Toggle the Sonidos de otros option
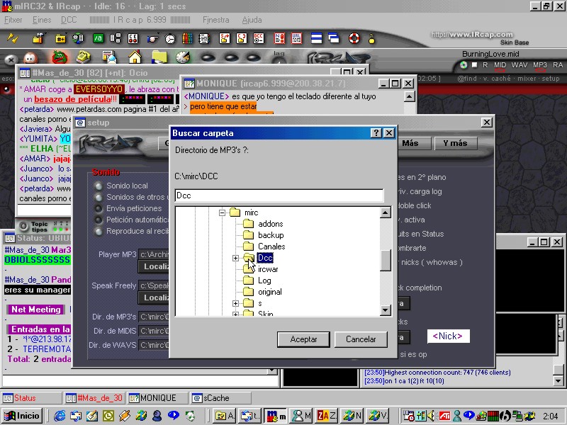Image resolution: width=567 pixels, height=425 pixels. [98, 198]
